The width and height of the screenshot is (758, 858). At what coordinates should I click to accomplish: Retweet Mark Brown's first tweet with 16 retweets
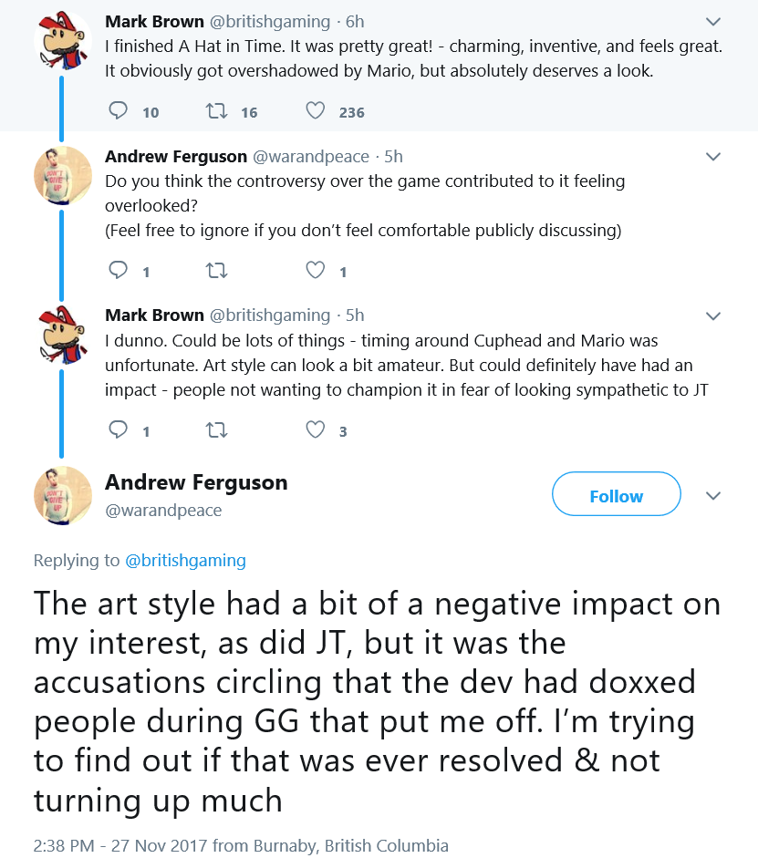(217, 111)
